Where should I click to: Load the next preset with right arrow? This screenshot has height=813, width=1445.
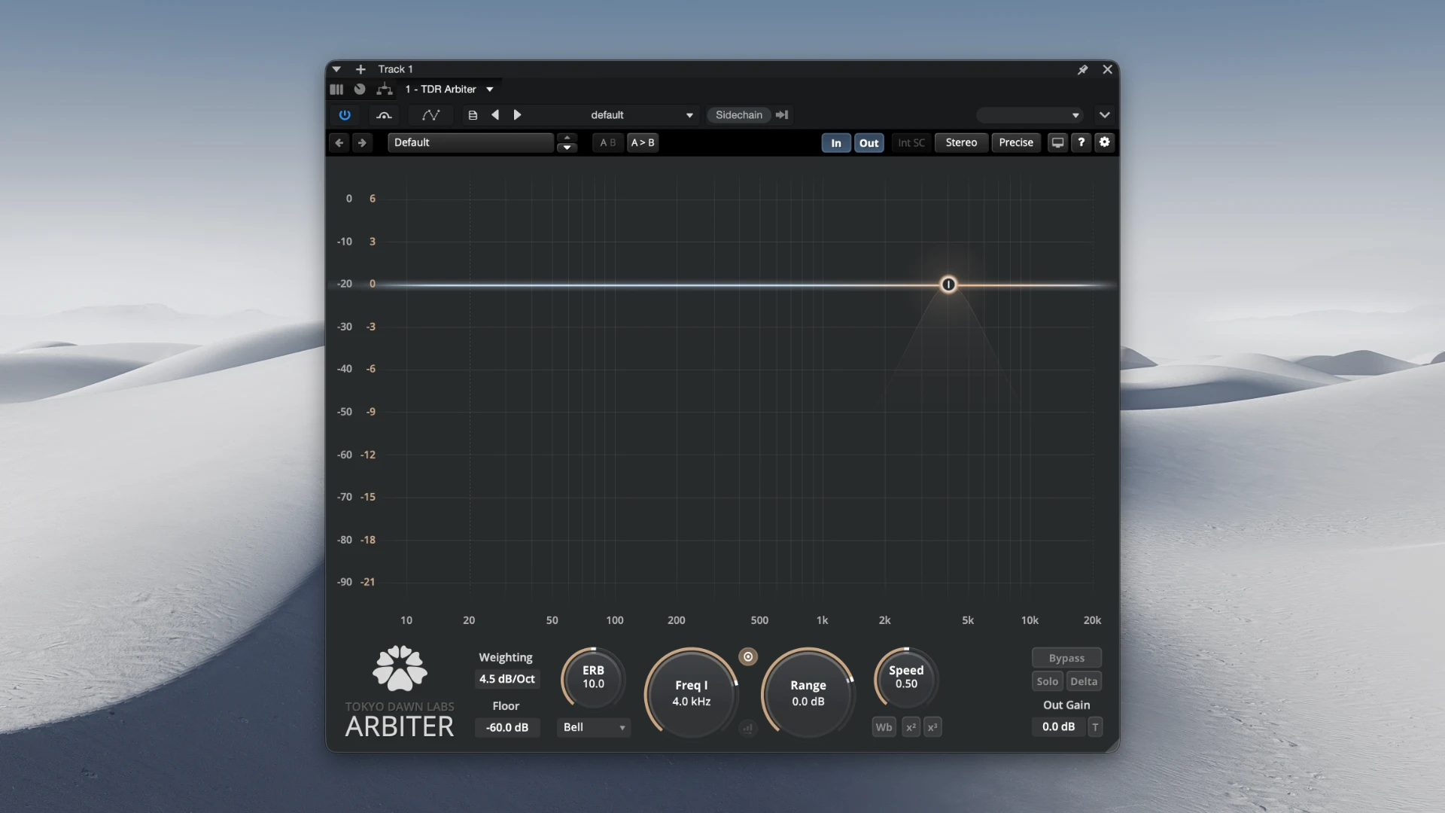pyautogui.click(x=517, y=115)
